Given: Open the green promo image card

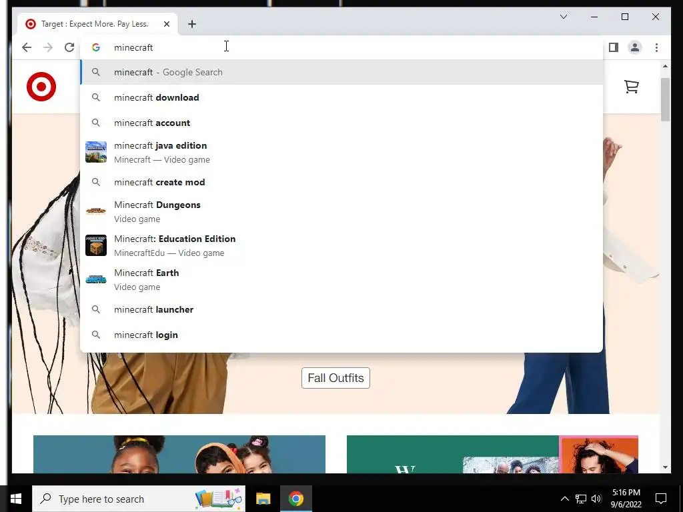Looking at the screenshot, I should pyautogui.click(x=492, y=454).
